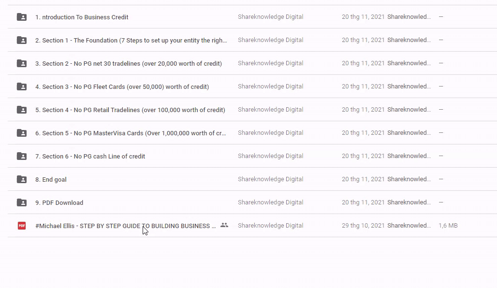Image resolution: width=497 pixels, height=288 pixels.
Task: Click the folder icon for Section 3 Fleet Cards
Action: click(22, 86)
